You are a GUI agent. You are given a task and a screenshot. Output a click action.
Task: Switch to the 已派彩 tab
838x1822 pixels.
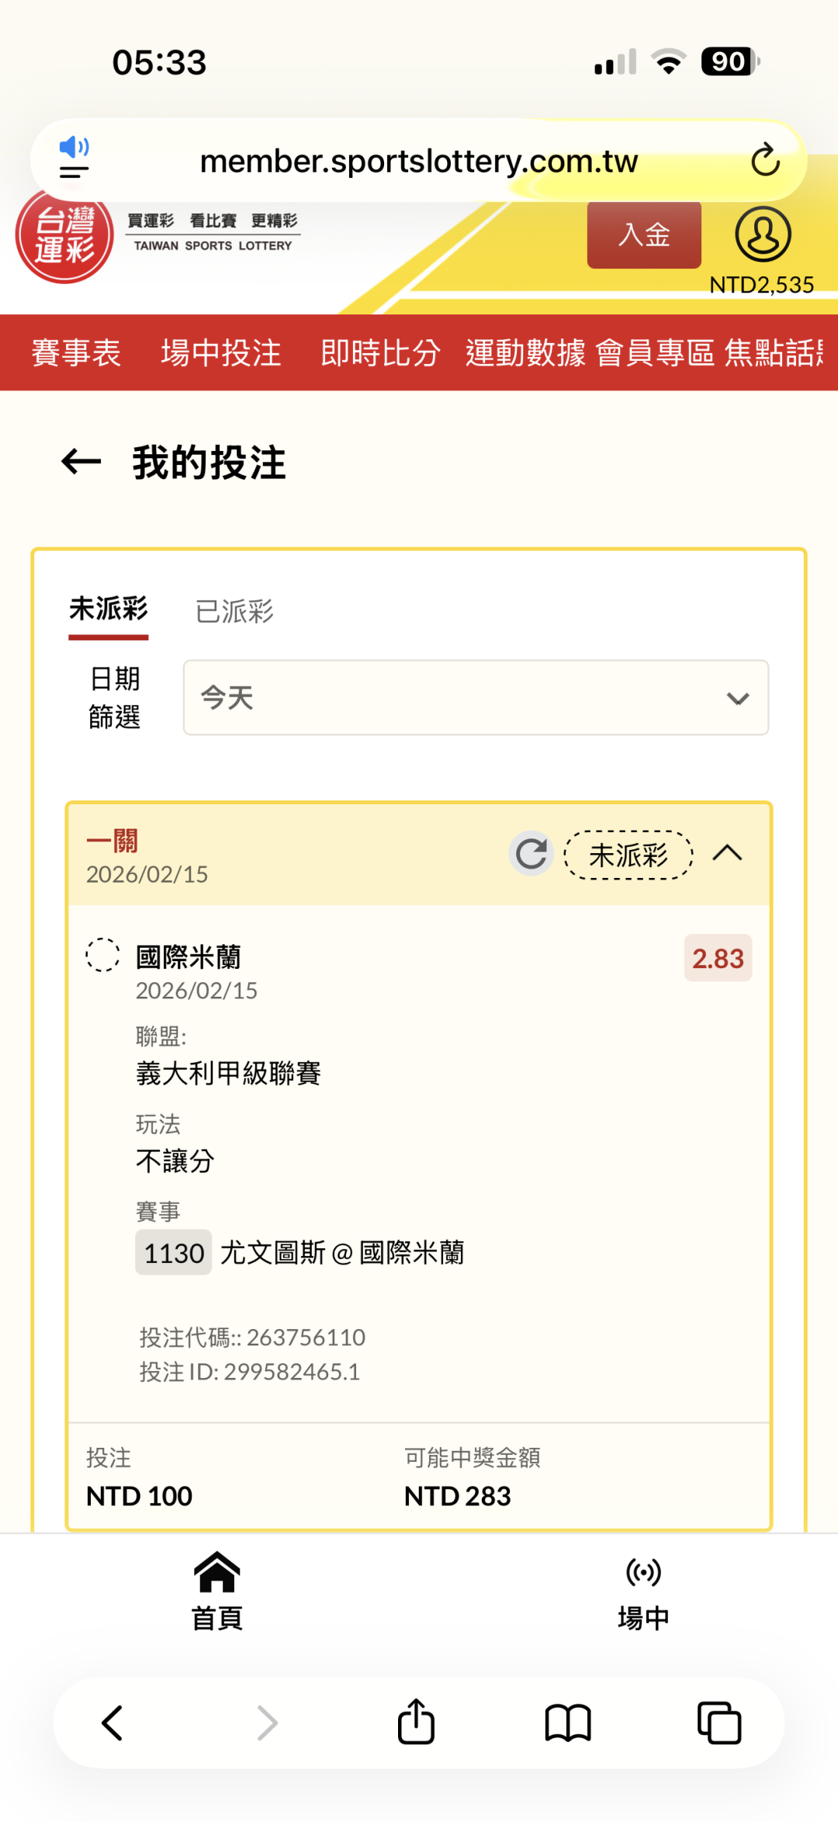(x=234, y=612)
